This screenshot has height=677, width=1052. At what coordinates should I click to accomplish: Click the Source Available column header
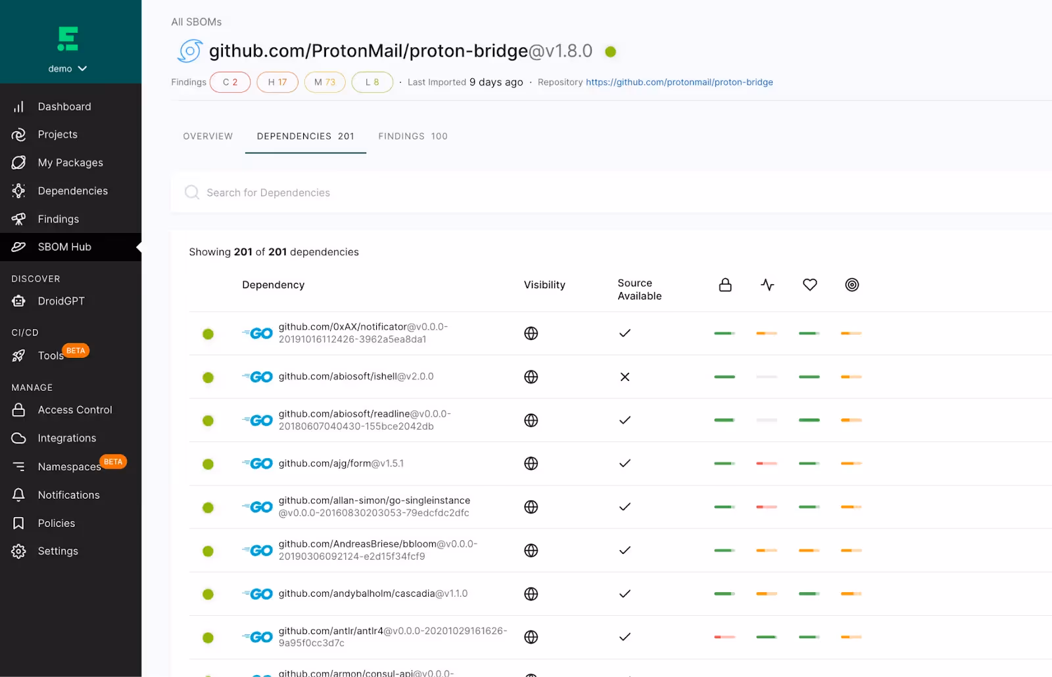click(640, 289)
